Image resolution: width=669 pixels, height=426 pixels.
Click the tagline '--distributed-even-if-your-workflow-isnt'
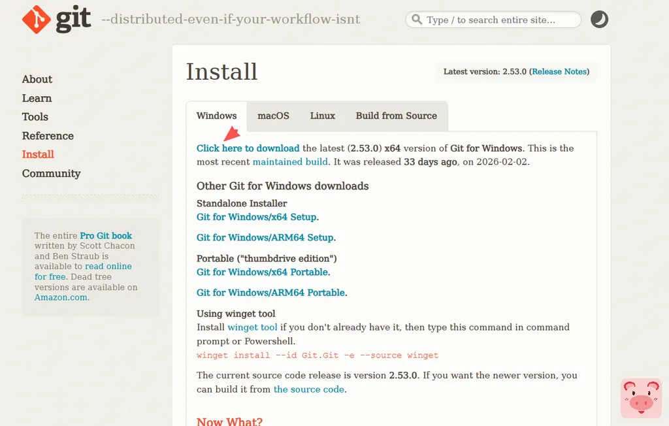tap(231, 19)
